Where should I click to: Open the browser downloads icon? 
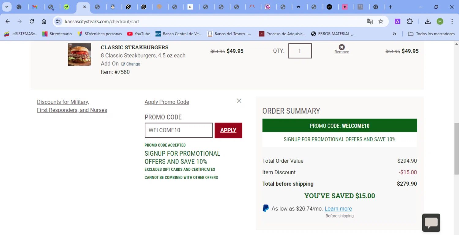[x=428, y=21]
